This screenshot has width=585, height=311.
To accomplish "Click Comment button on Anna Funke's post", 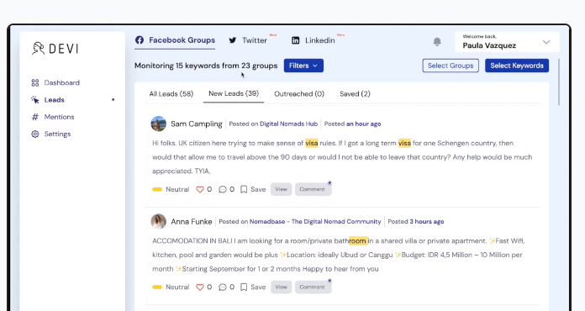I will (313, 287).
